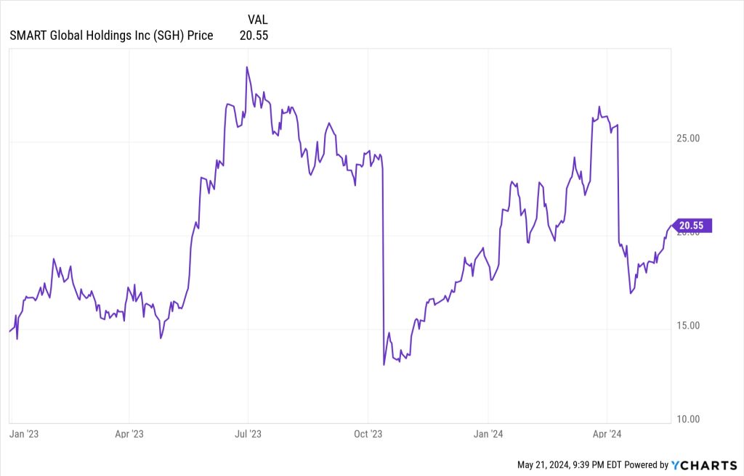Image resolution: width=744 pixels, height=476 pixels.
Task: Click the 25.00 y-axis label
Action: 683,138
